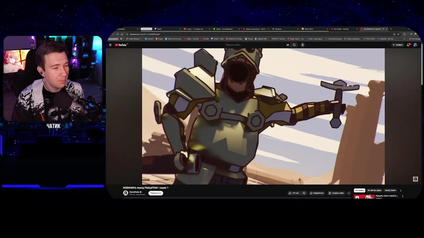424x238 pixels.
Task: Click the YouTube logo
Action: coord(121,45)
